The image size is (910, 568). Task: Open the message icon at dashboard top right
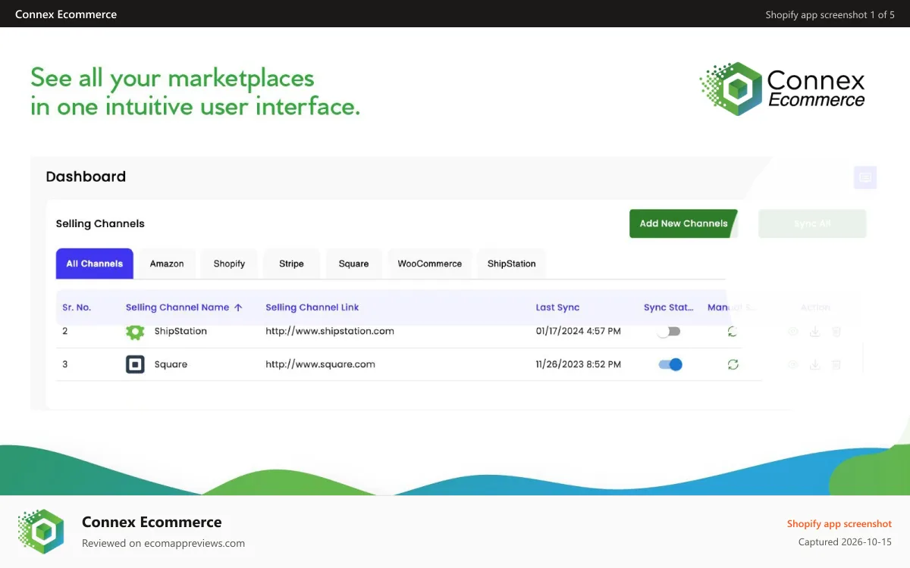click(865, 177)
